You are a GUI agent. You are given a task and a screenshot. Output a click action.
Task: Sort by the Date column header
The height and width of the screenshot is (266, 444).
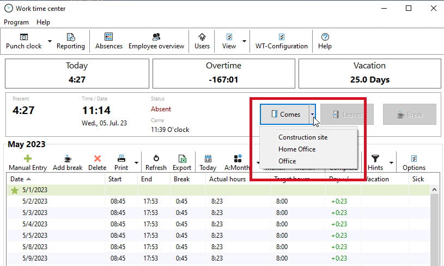click(x=56, y=179)
